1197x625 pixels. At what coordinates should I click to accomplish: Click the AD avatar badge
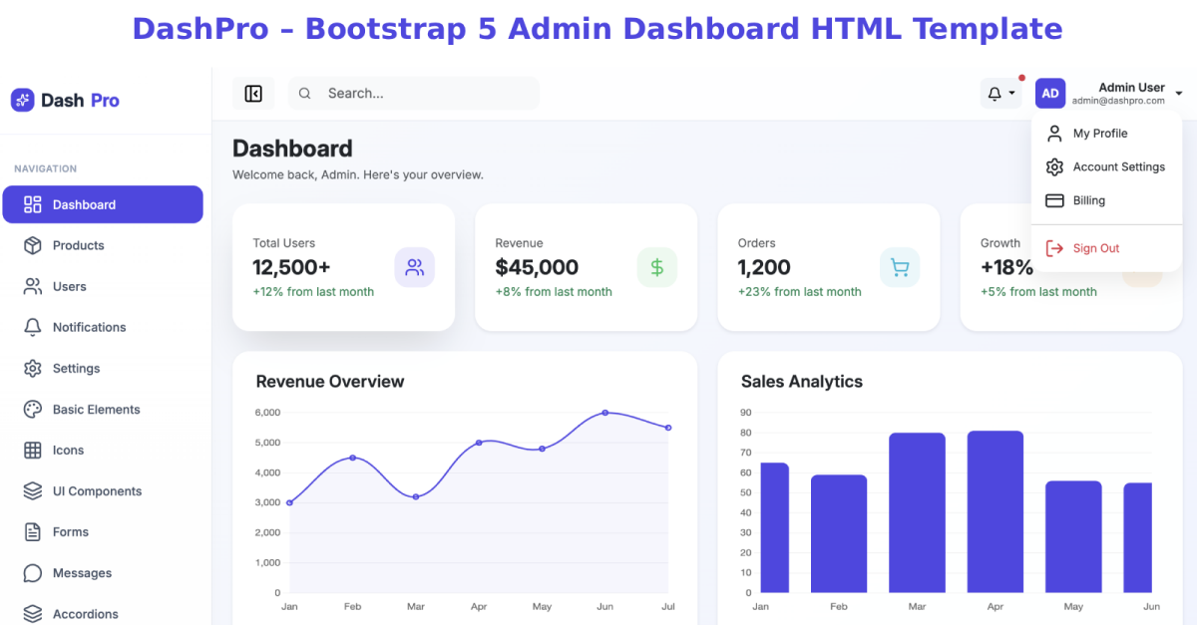click(1050, 94)
